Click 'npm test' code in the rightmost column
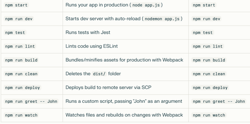Image resolution: width=250 pixels, height=124 pixels. (202, 33)
